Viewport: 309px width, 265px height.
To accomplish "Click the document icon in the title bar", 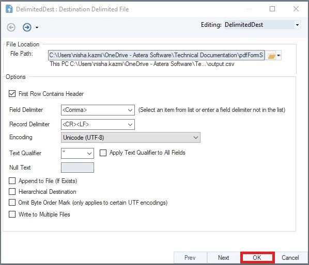I will tap(9, 9).
